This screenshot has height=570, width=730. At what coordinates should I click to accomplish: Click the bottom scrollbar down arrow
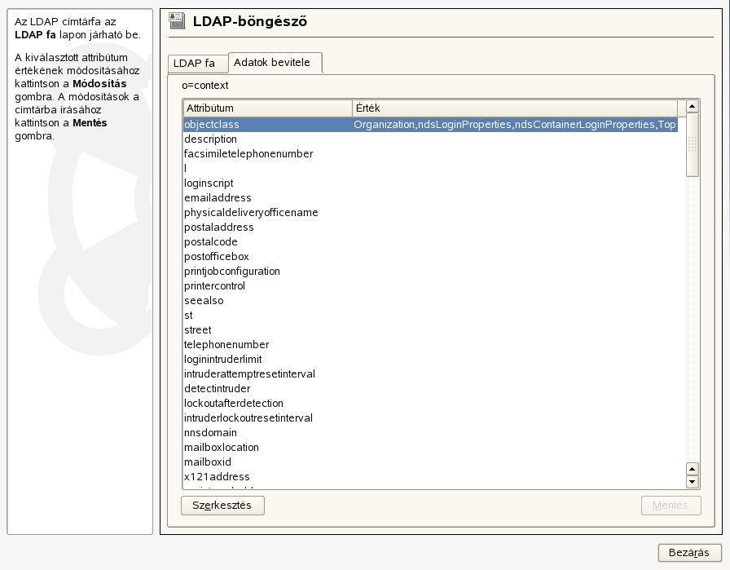pos(693,481)
